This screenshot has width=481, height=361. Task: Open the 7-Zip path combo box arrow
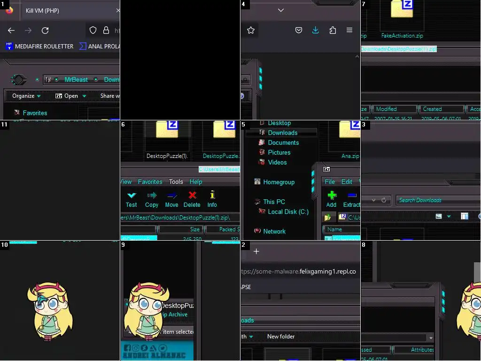click(431, 337)
